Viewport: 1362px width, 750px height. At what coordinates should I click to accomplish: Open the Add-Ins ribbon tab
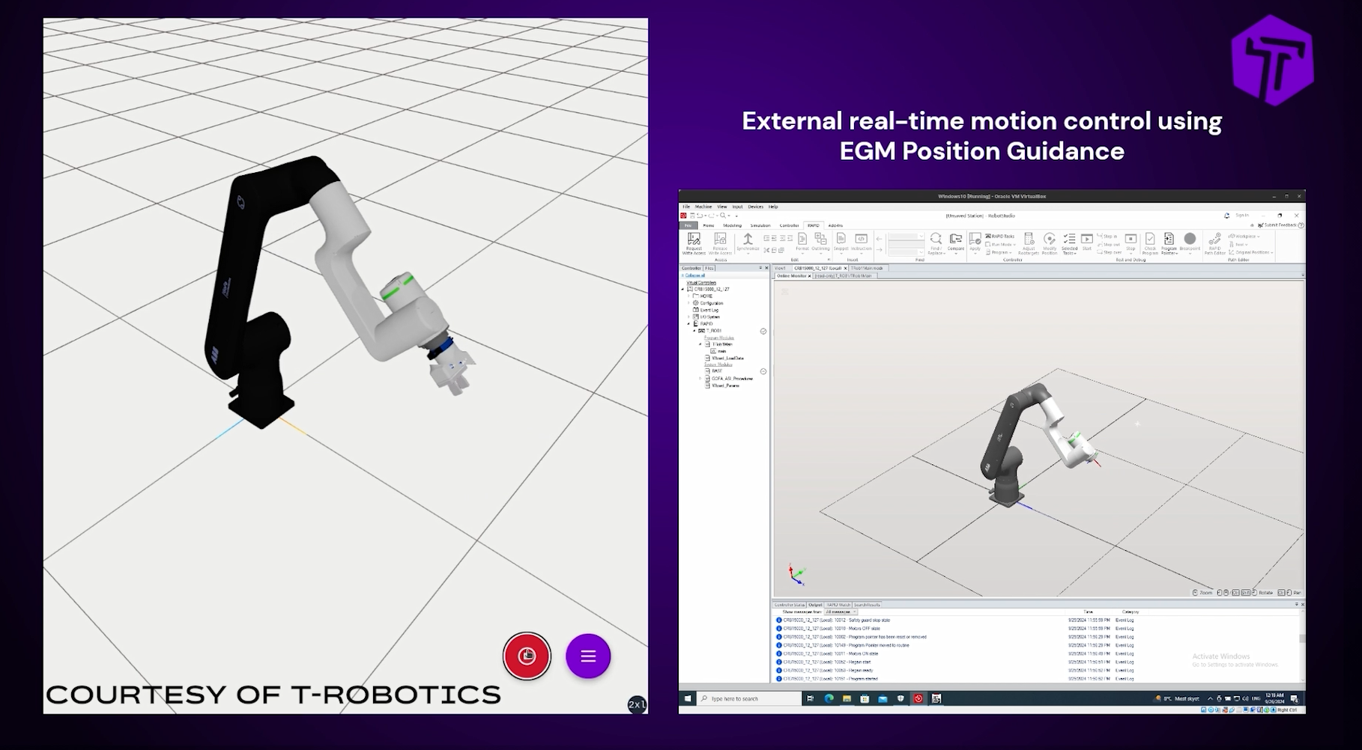(835, 225)
